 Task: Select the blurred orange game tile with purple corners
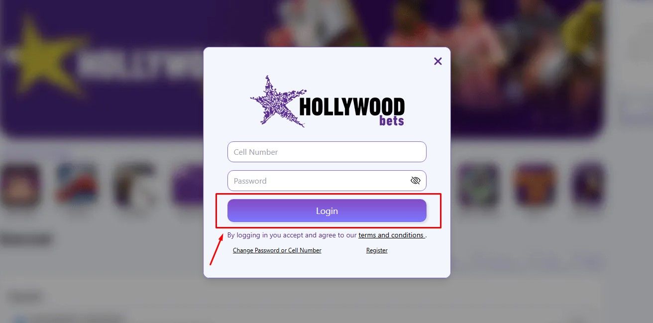tap(535, 185)
